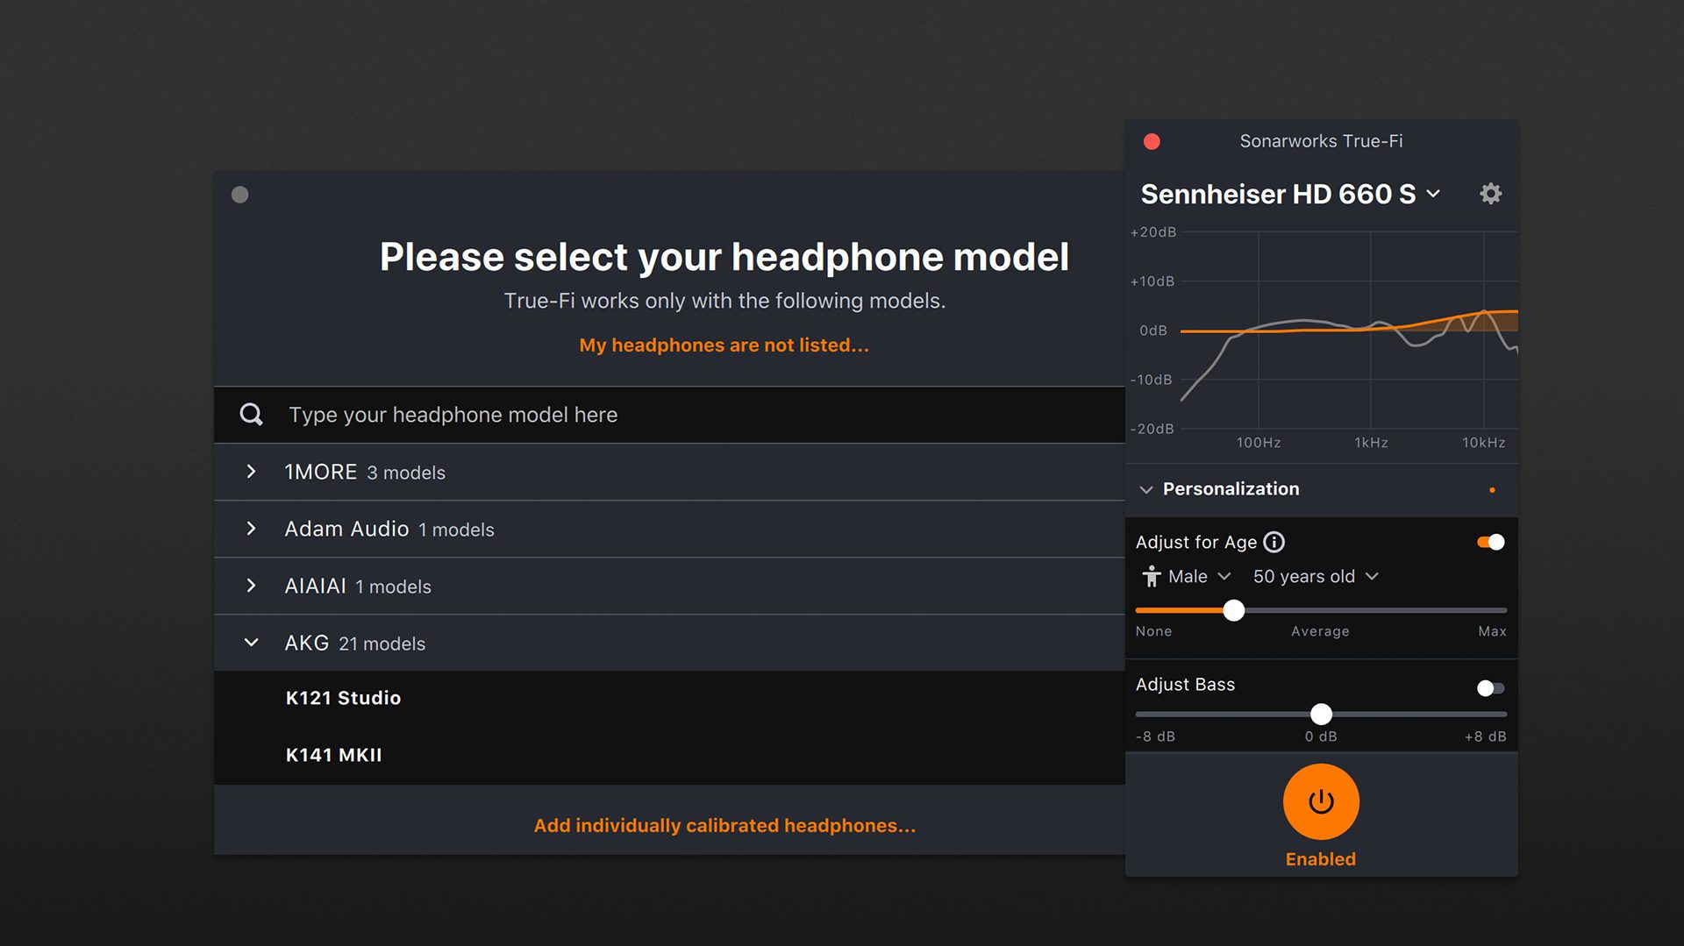Select the K141 MKII headphone model

tap(333, 755)
